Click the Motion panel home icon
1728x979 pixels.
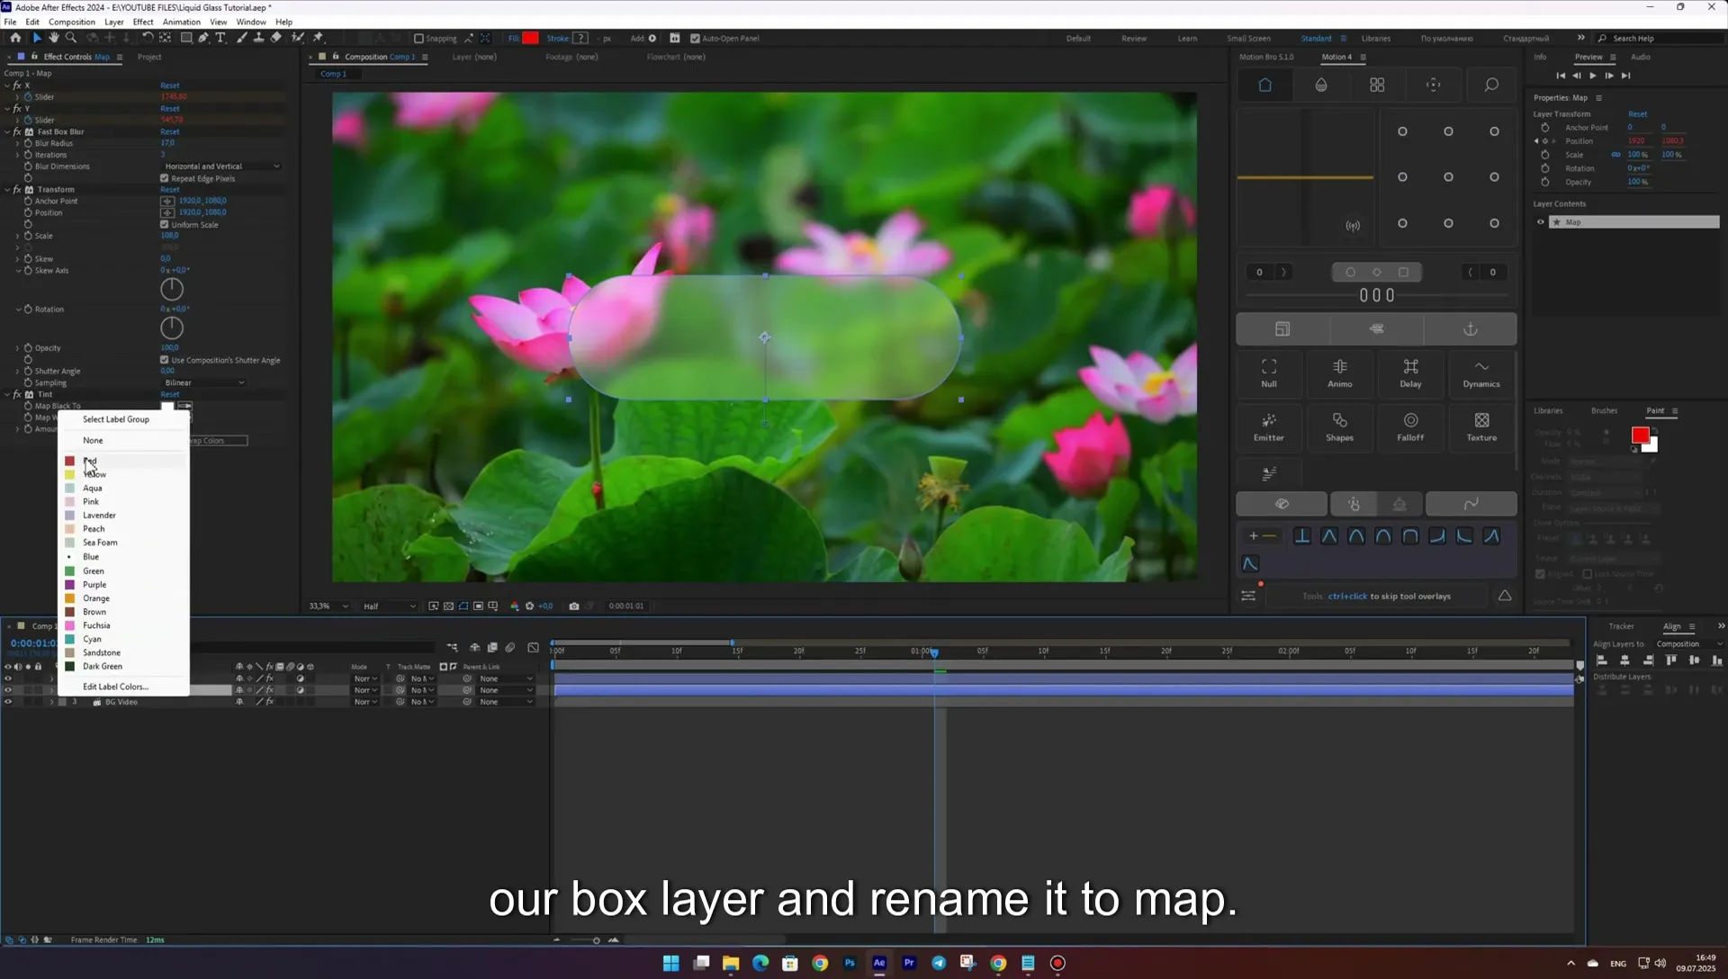tap(1264, 85)
